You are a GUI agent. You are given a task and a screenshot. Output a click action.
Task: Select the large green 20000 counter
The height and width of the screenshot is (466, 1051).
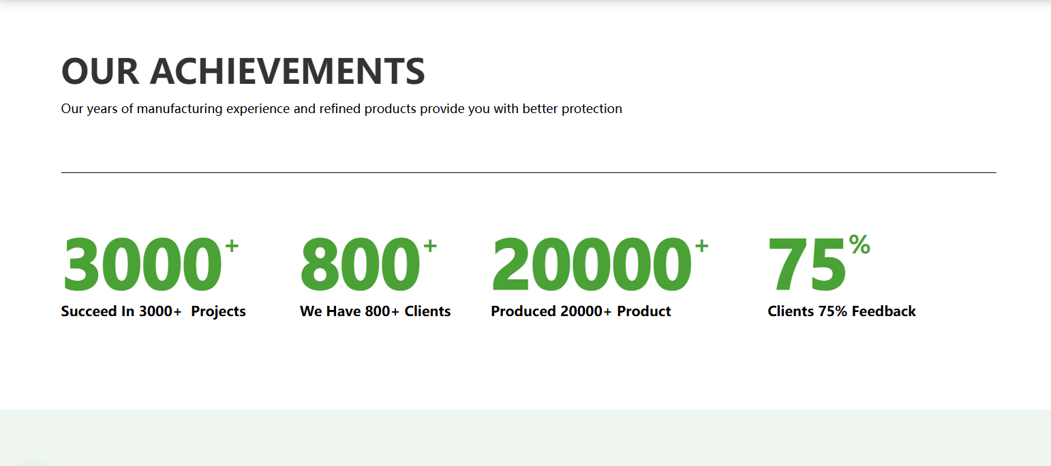(x=591, y=264)
